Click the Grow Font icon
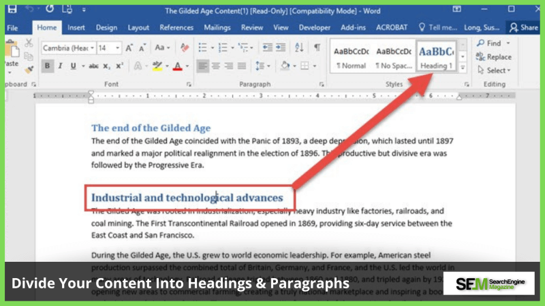 pyautogui.click(x=129, y=48)
